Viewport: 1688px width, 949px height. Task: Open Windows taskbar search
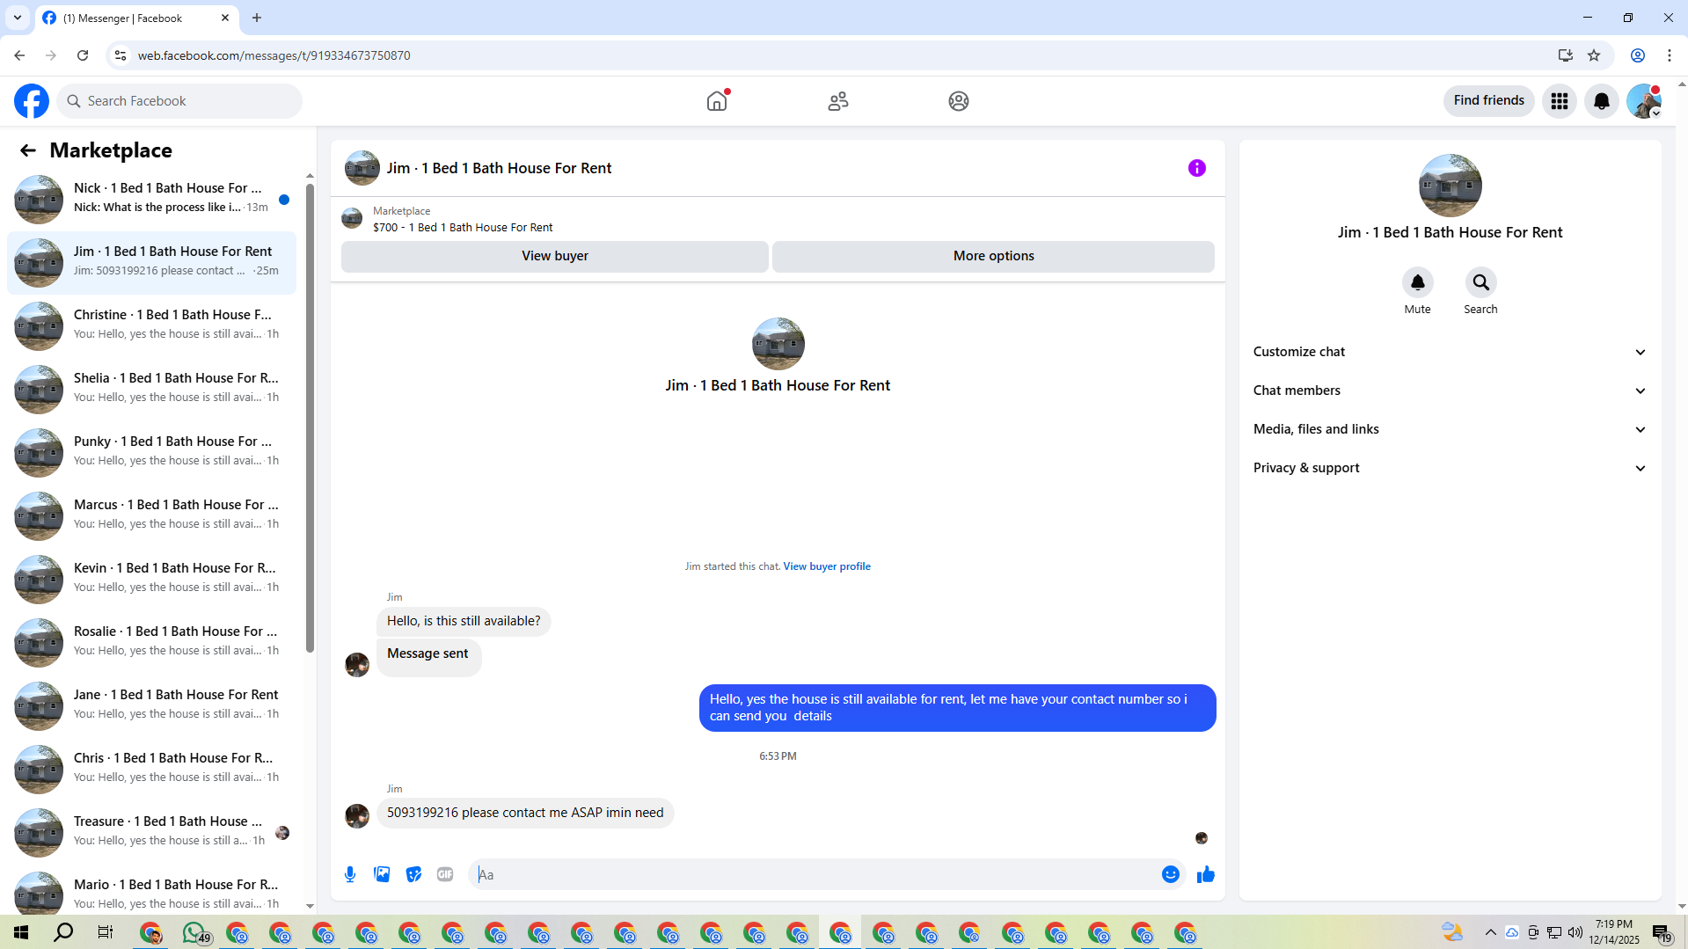click(x=63, y=932)
